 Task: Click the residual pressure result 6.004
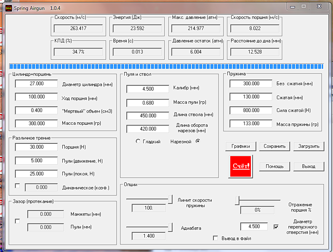196,52
